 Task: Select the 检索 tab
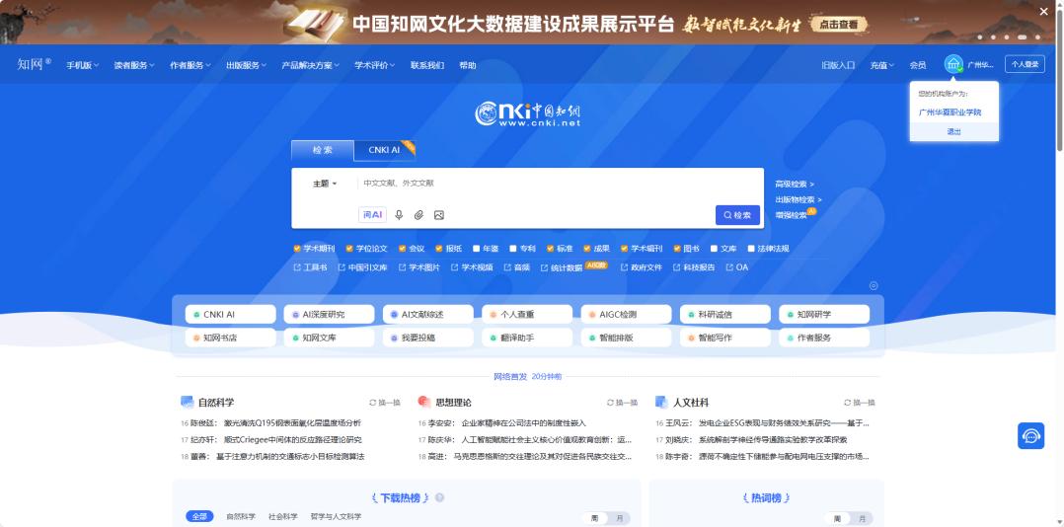[323, 151]
